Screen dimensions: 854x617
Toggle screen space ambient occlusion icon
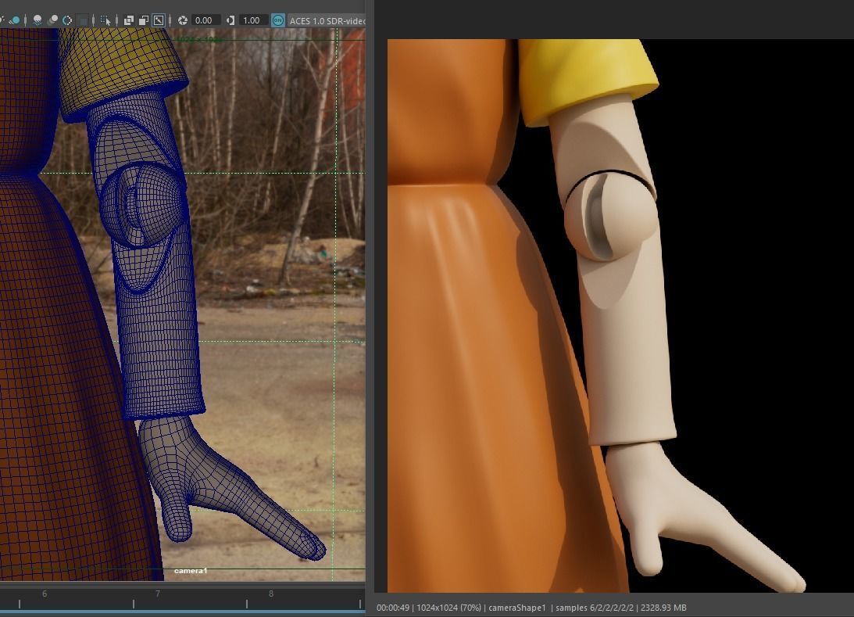[53, 20]
